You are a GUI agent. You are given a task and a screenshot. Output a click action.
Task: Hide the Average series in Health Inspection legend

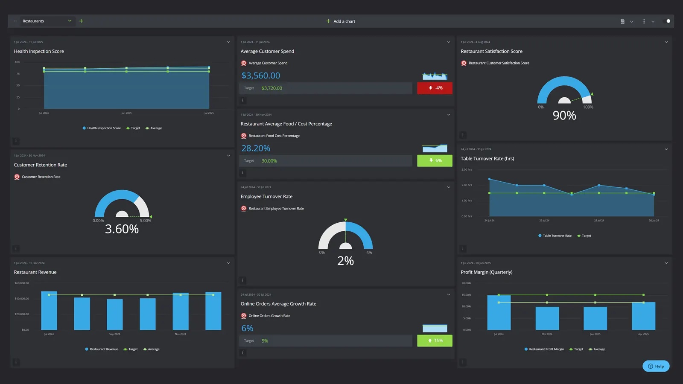tap(153, 128)
